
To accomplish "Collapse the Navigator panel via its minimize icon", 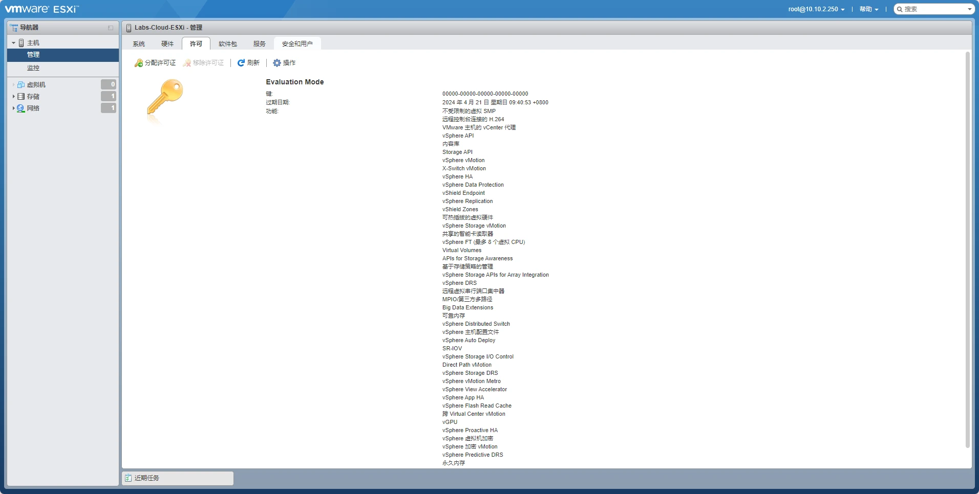I will [x=110, y=28].
